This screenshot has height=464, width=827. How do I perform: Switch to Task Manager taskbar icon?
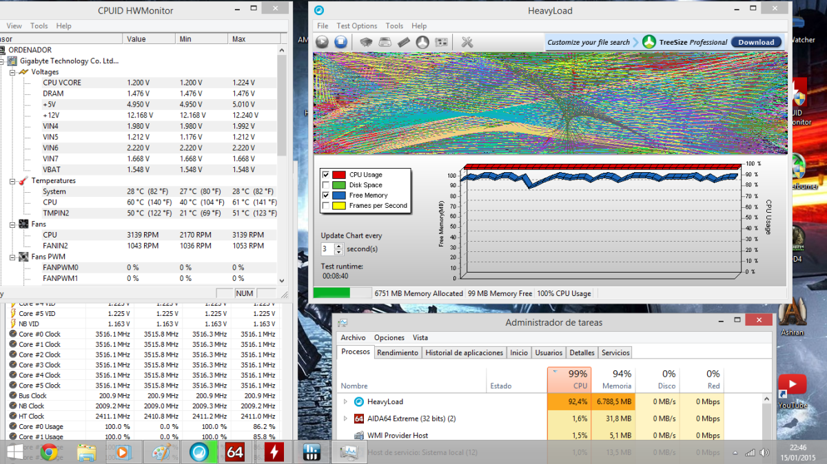click(349, 452)
